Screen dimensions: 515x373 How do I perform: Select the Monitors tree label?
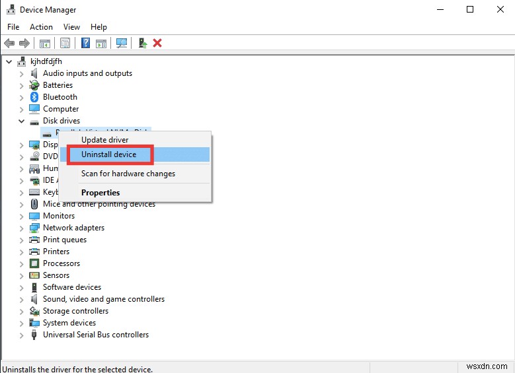click(59, 216)
